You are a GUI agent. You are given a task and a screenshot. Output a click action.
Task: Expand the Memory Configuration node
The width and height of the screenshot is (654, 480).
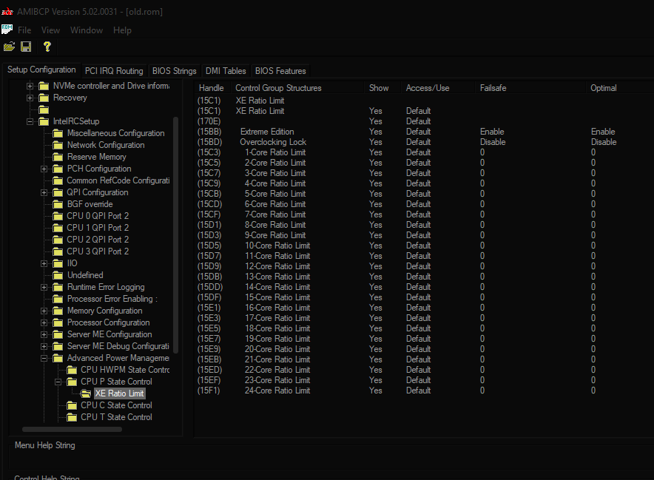[44, 311]
